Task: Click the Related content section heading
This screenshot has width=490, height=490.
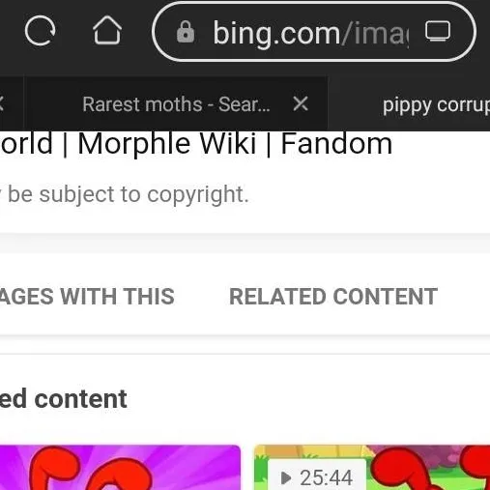Action: [x=64, y=399]
